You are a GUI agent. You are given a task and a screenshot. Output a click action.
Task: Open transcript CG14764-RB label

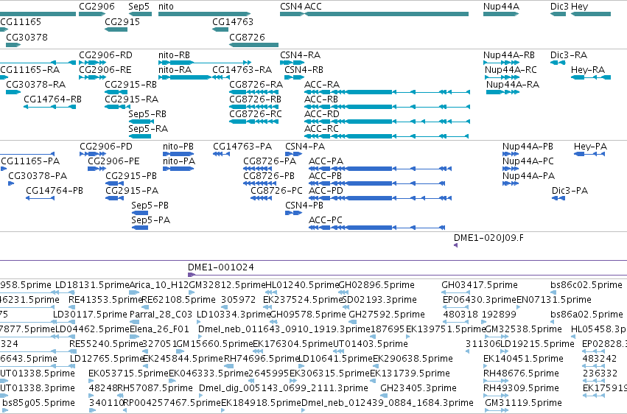(52, 99)
